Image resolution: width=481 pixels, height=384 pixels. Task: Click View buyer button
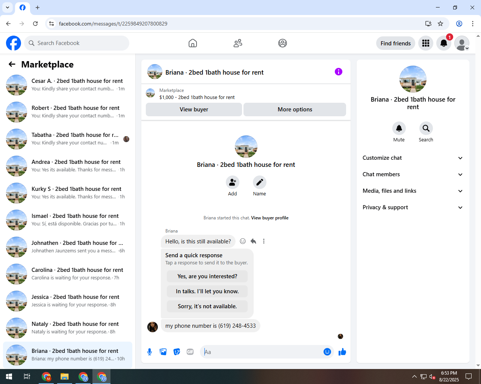(x=194, y=109)
